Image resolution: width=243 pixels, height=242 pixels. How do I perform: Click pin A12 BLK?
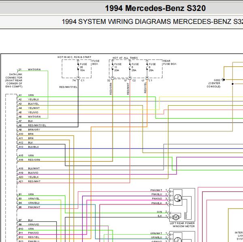point(26,142)
